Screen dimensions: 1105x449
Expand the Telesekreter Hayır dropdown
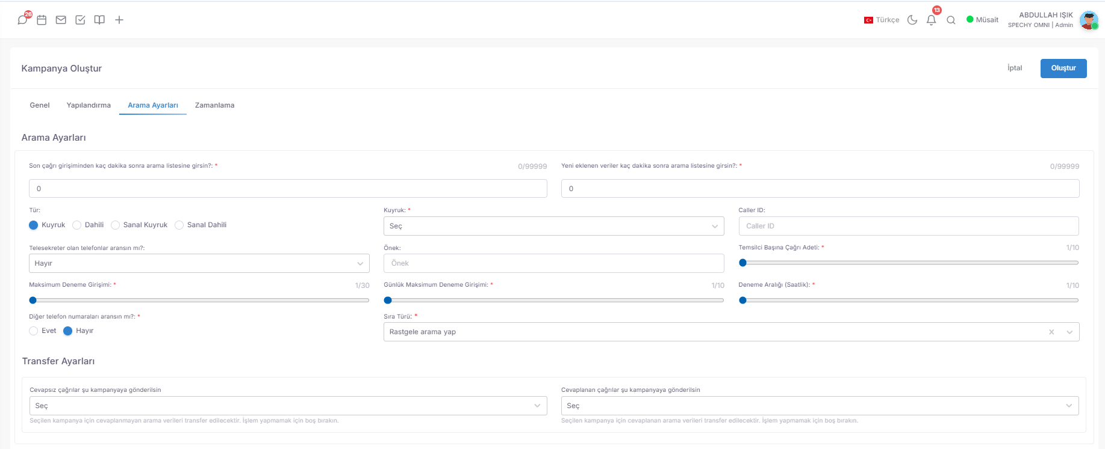point(199,263)
